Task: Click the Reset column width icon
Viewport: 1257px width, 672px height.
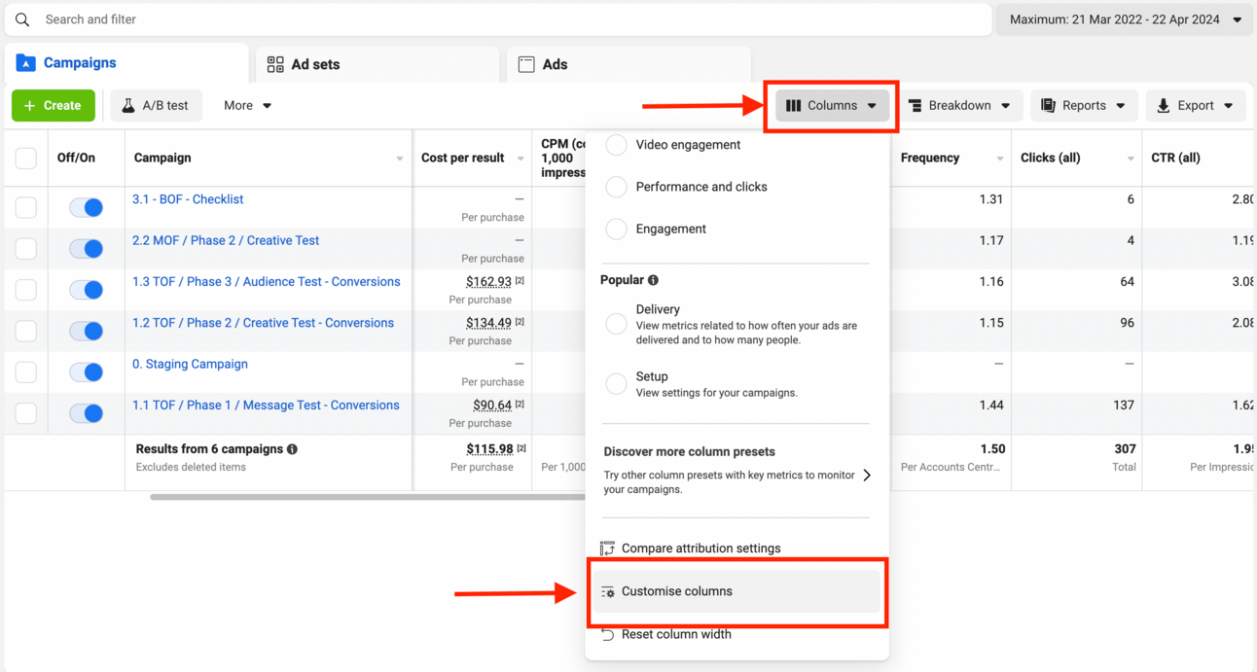Action: 607,634
